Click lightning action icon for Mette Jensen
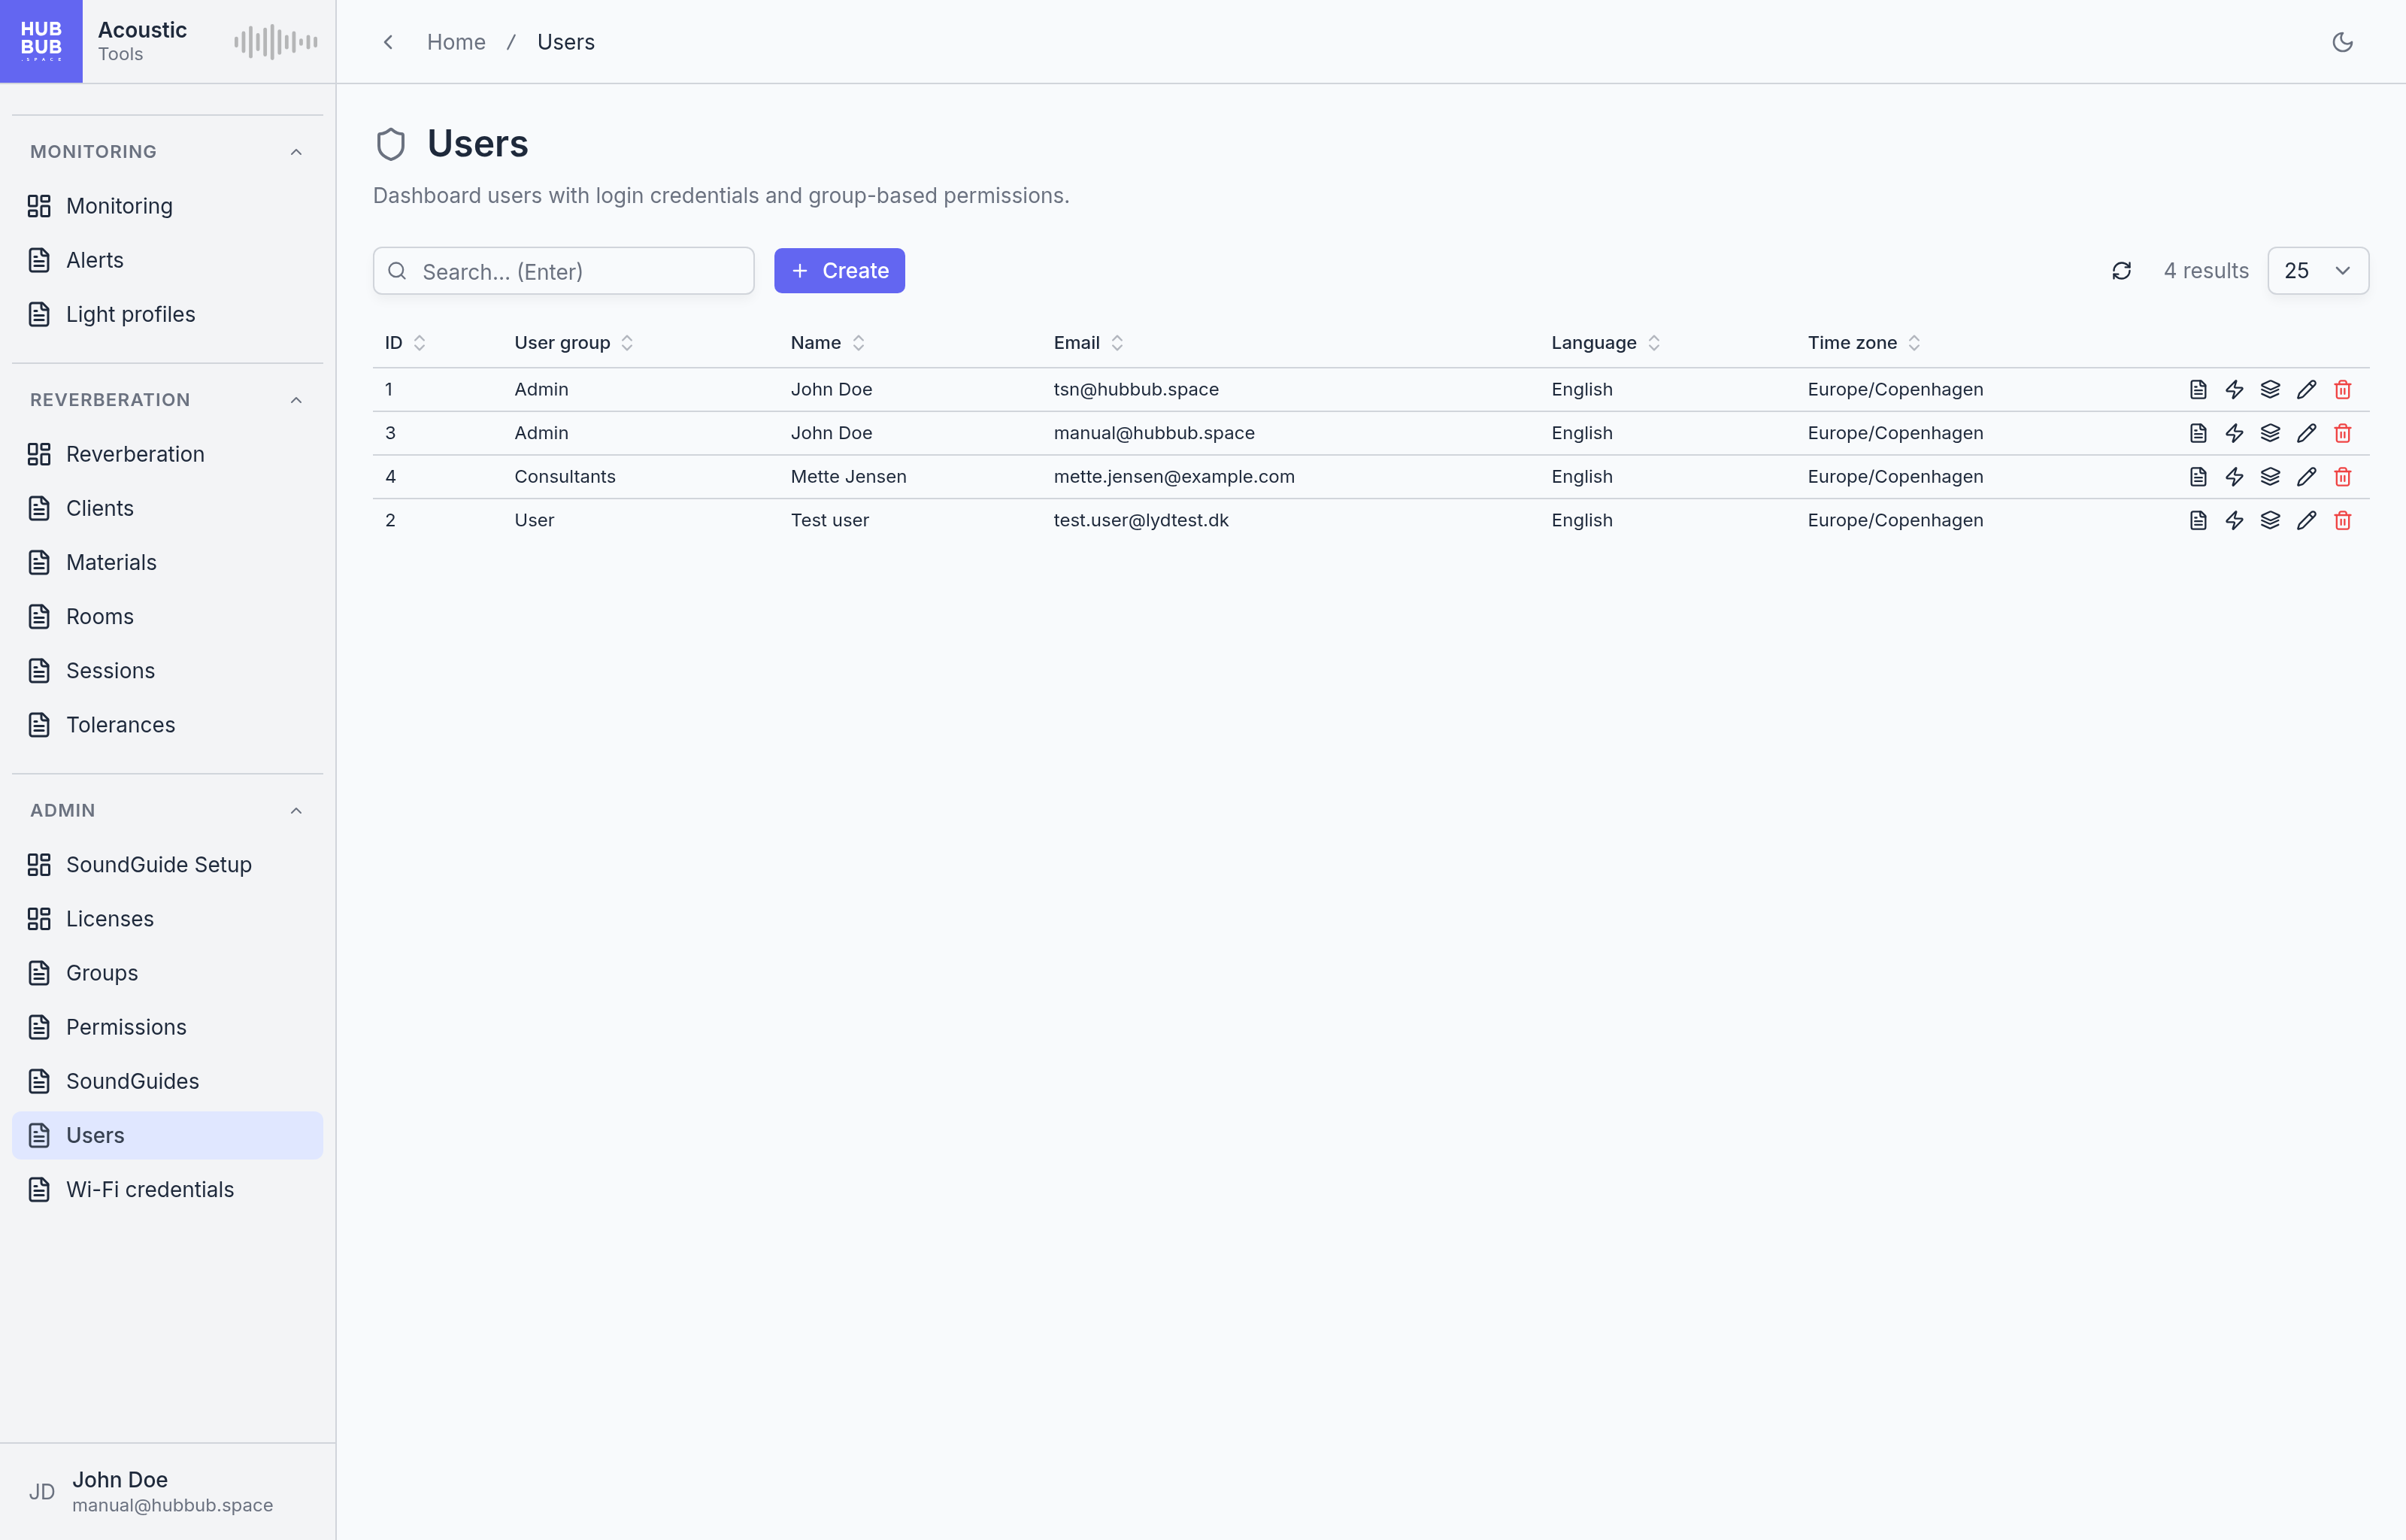 [2234, 477]
